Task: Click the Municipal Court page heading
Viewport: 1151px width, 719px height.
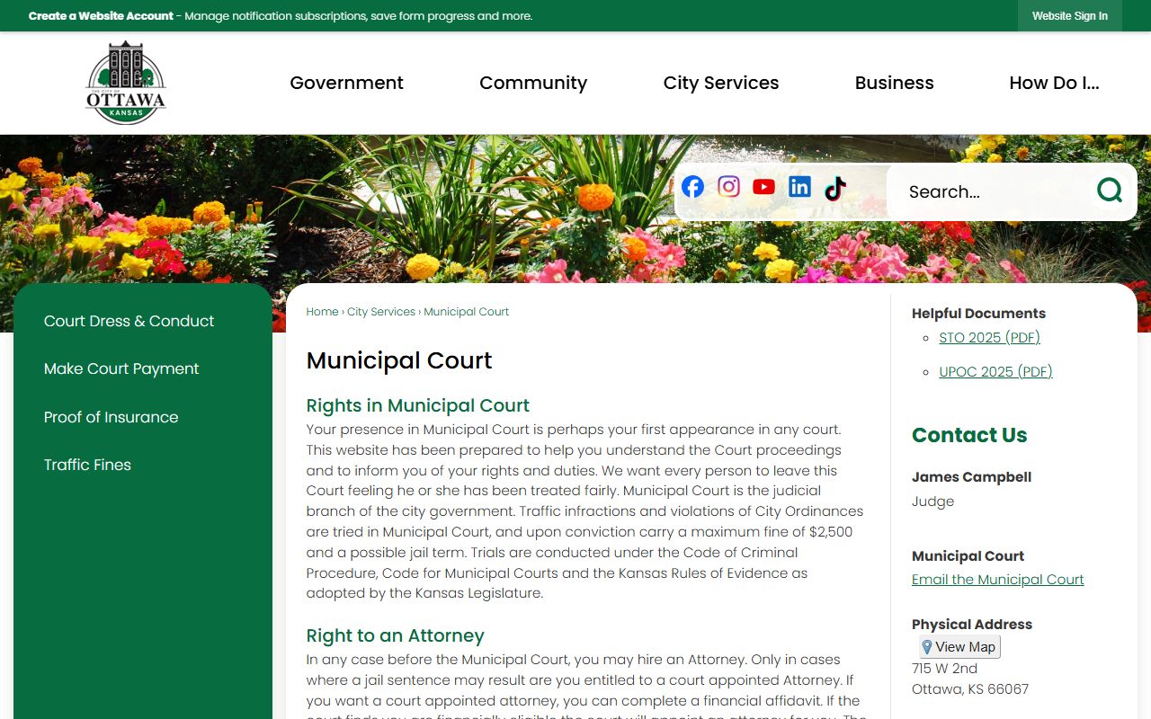Action: click(x=399, y=360)
